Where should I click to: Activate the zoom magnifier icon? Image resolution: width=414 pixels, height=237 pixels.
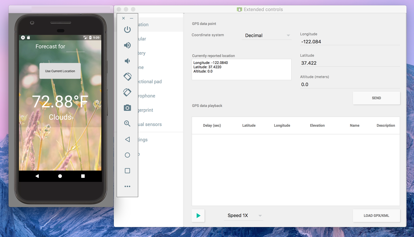(x=127, y=123)
